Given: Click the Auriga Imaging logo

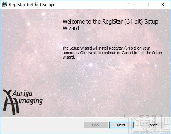Looking at the screenshot, I should [x=23, y=102].
